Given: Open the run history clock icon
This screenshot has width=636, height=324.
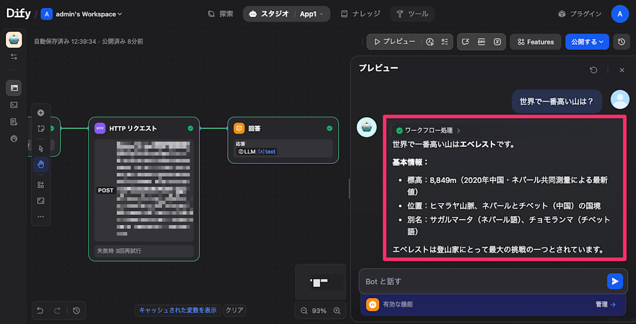Looking at the screenshot, I should tap(430, 41).
